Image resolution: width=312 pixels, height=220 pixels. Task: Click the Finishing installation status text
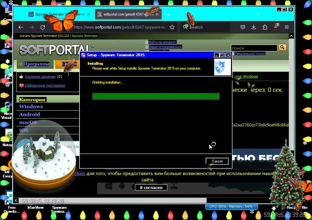coord(108,82)
